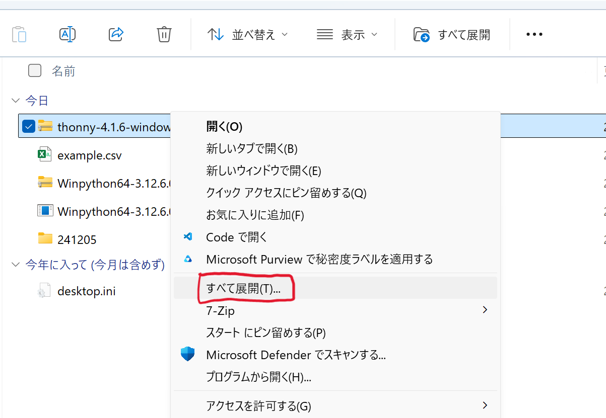
Task: Expand the アクセスを許可する submenu arrow
Action: click(x=485, y=405)
